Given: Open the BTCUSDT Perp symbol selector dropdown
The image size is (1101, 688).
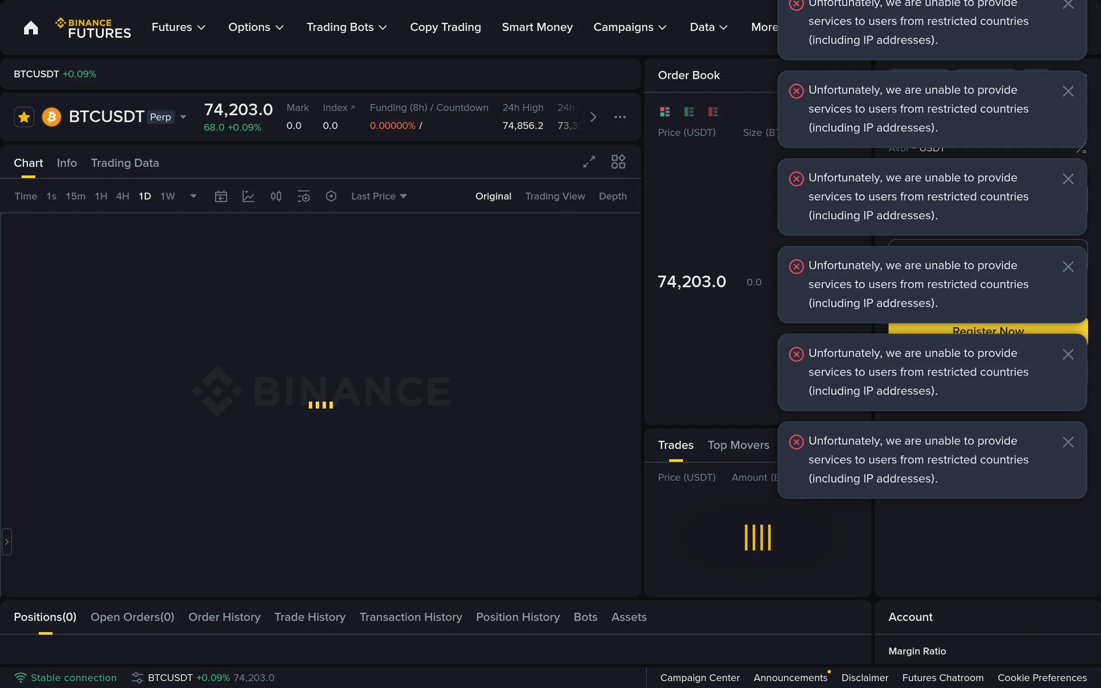Looking at the screenshot, I should click(183, 117).
